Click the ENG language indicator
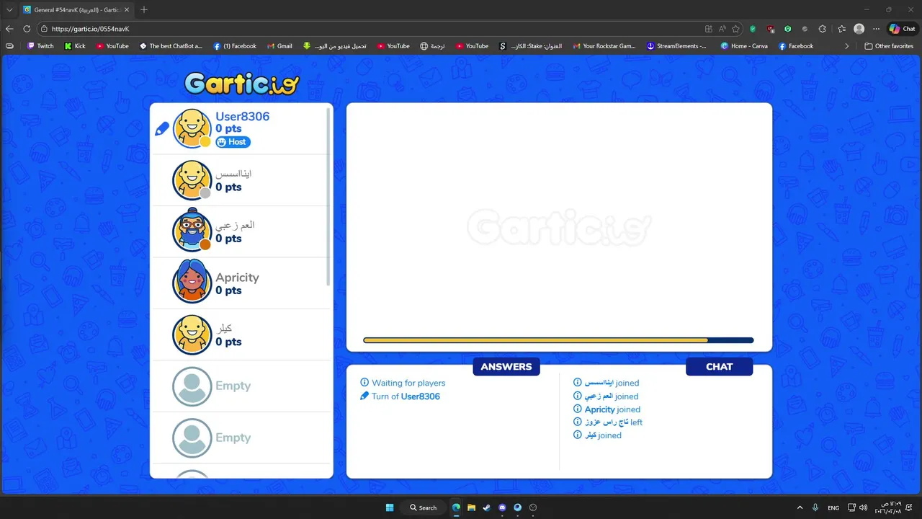922x519 pixels. pos(833,507)
